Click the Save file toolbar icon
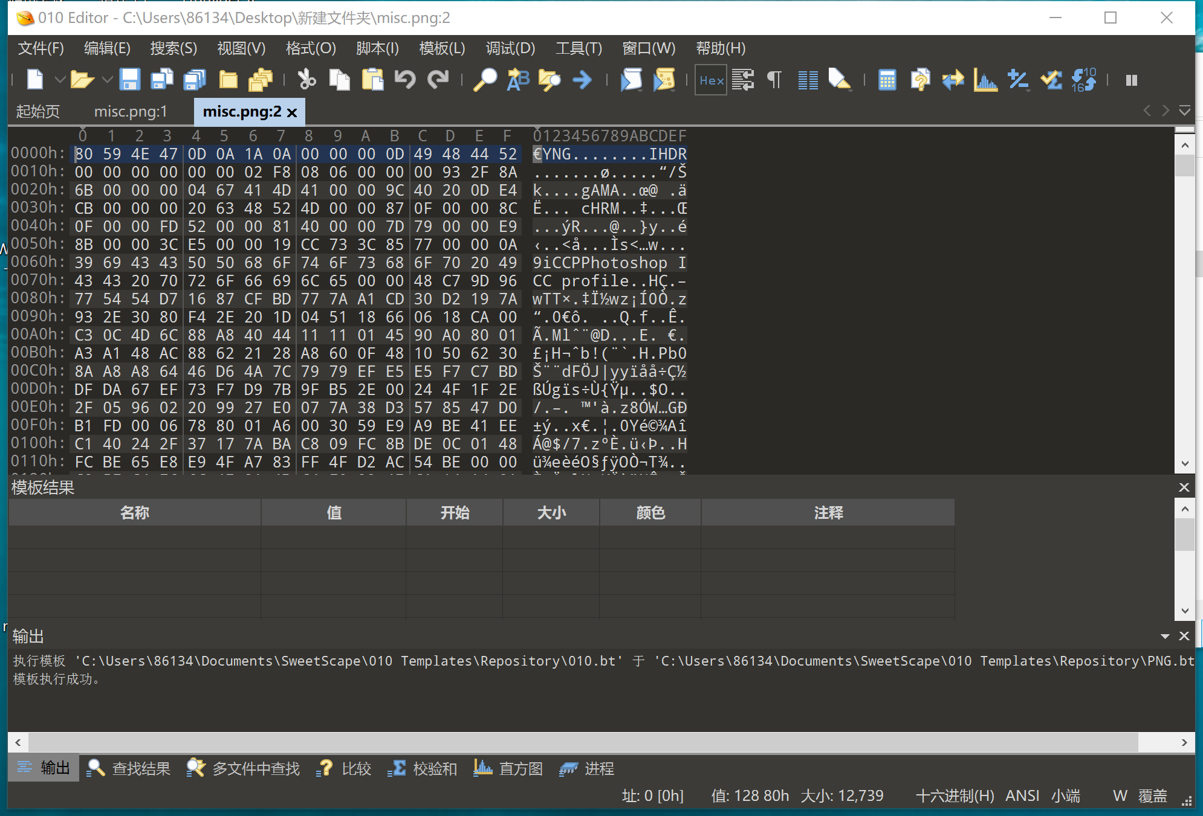Viewport: 1203px width, 816px height. 129,80
